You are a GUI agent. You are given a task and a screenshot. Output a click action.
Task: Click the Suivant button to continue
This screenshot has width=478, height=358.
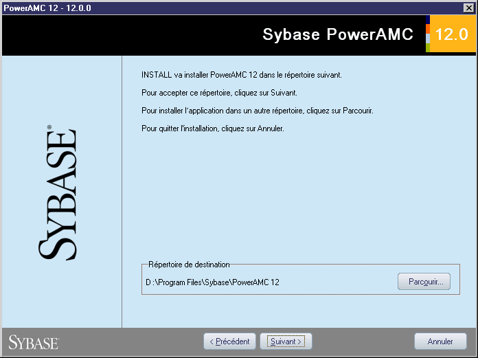click(x=286, y=342)
